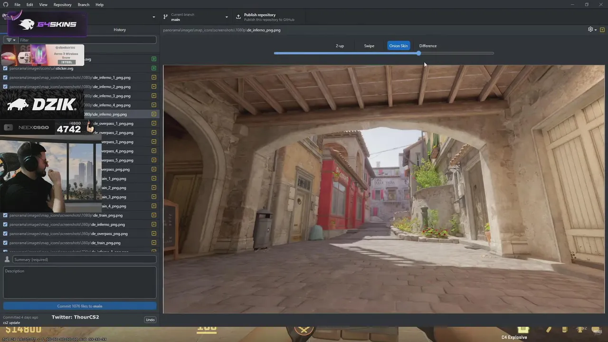Screen dimensions: 608x342
Task: Uncheck the 1080p de_train_png.png checkbox
Action: [x=5, y=215]
